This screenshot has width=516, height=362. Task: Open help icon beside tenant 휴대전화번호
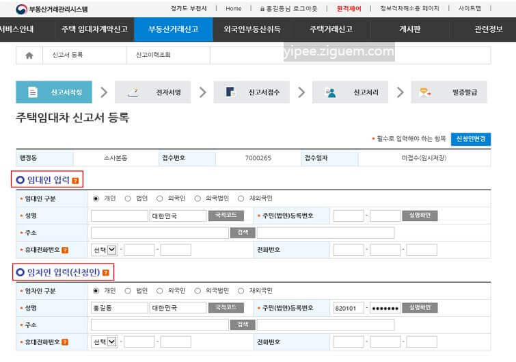65,342
